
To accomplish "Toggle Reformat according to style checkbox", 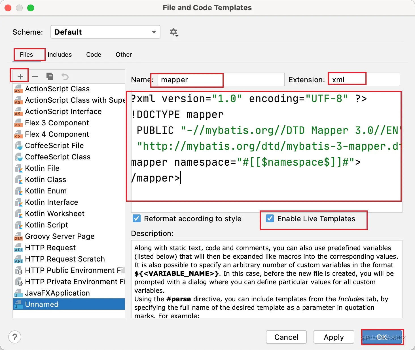I will click(x=137, y=218).
